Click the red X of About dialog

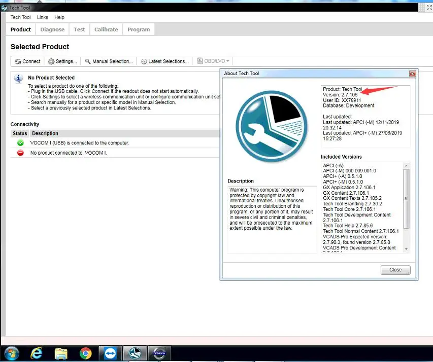413,74
